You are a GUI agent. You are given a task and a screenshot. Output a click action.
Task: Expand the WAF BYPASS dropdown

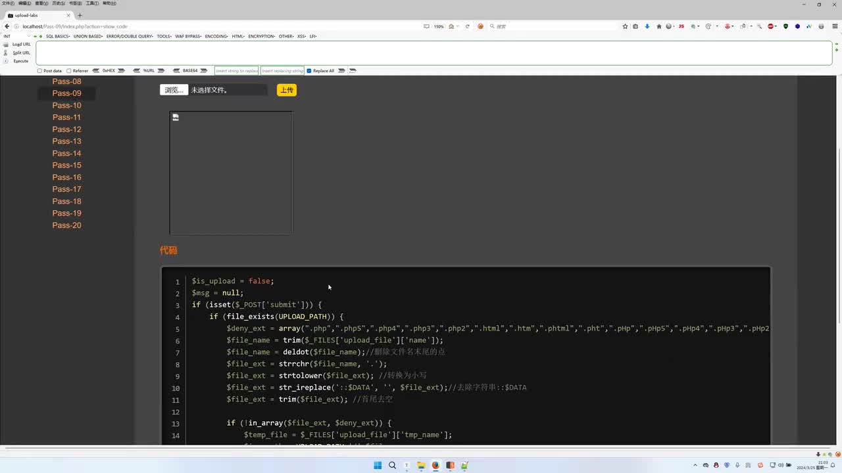click(189, 36)
